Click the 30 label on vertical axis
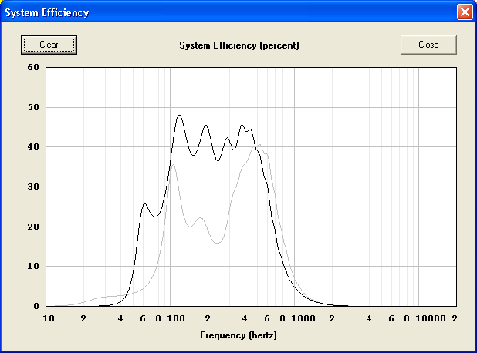Viewport: 477px width, 353px height. tap(33, 187)
